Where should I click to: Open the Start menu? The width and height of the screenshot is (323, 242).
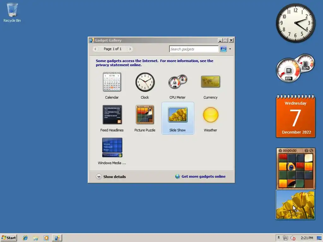9,238
